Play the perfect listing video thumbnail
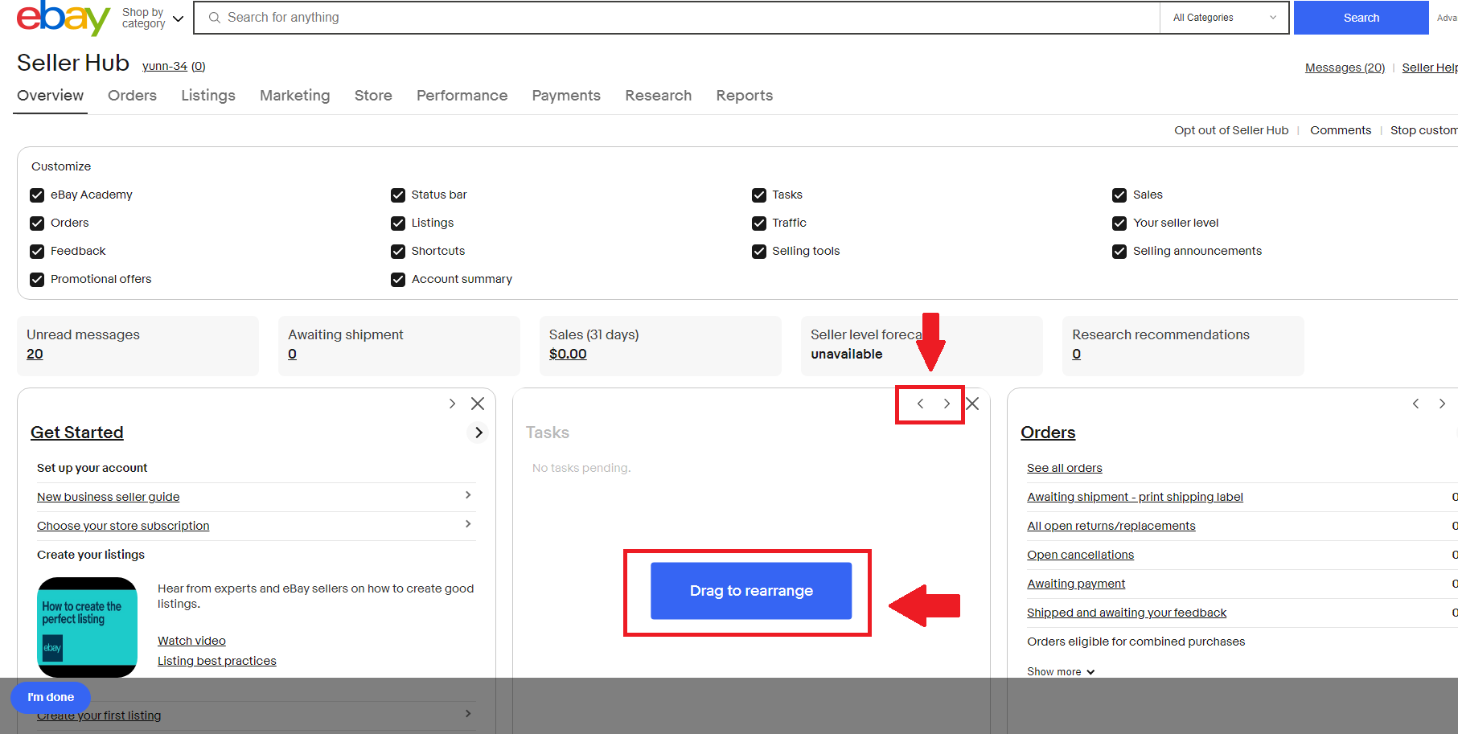Viewport: 1458px width, 734px height. click(87, 627)
